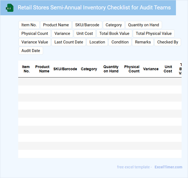Click the Quantity on Hand column header
Image resolution: width=188 pixels, height=178 pixels.
pos(111,69)
